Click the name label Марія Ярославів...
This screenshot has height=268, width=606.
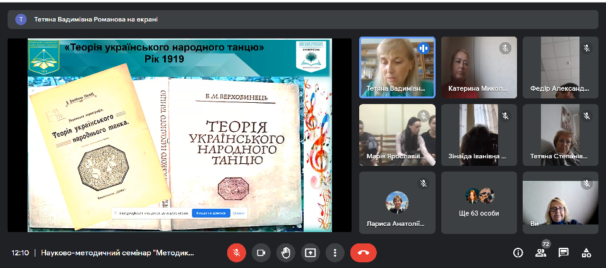(396, 157)
